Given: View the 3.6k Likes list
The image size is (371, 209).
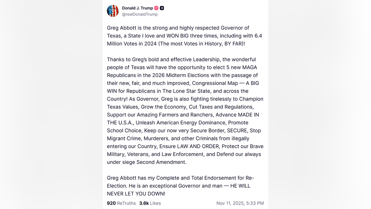Looking at the screenshot, I should click(150, 203).
